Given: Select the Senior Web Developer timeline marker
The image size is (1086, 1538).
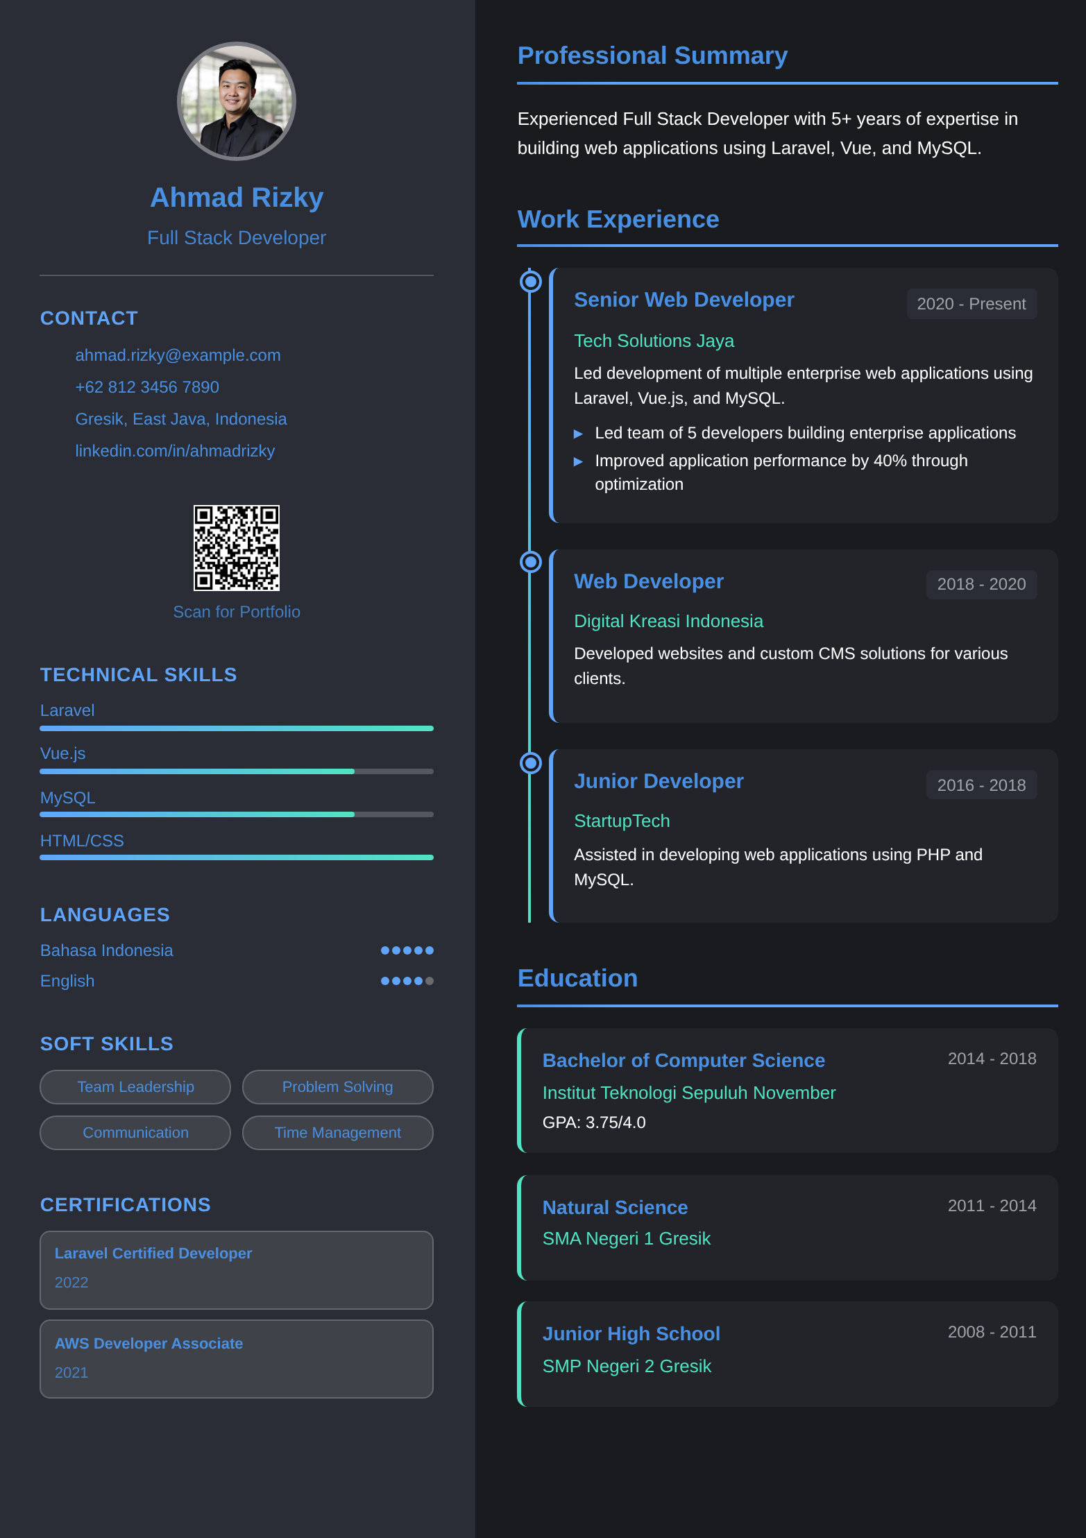Looking at the screenshot, I should pos(531,282).
